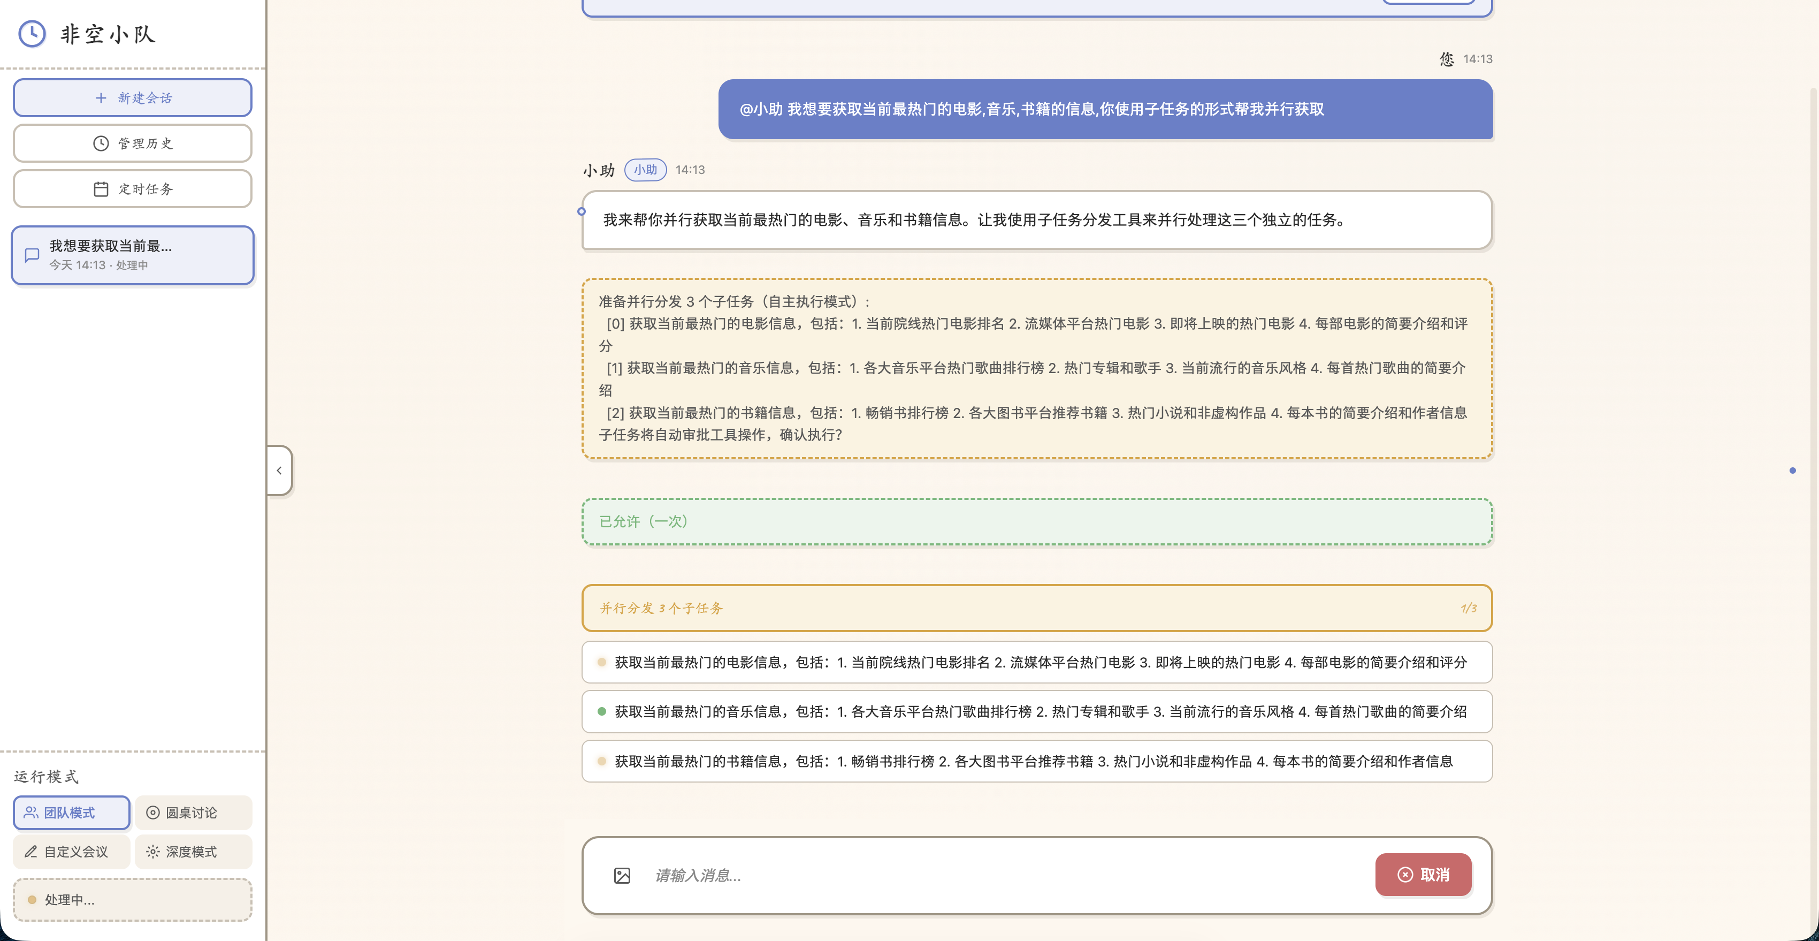Click the pencil icon on 自定义会议
This screenshot has width=1819, height=941.
pos(30,851)
